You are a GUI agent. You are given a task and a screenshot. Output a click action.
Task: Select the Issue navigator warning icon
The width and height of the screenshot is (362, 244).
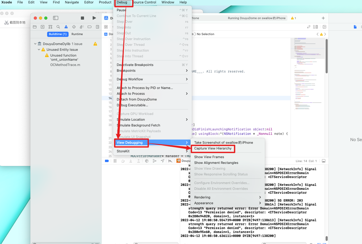point(66,27)
